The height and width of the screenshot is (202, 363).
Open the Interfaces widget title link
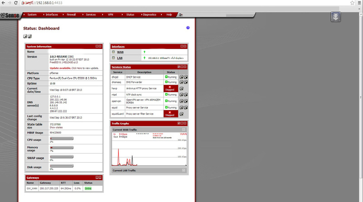click(118, 47)
